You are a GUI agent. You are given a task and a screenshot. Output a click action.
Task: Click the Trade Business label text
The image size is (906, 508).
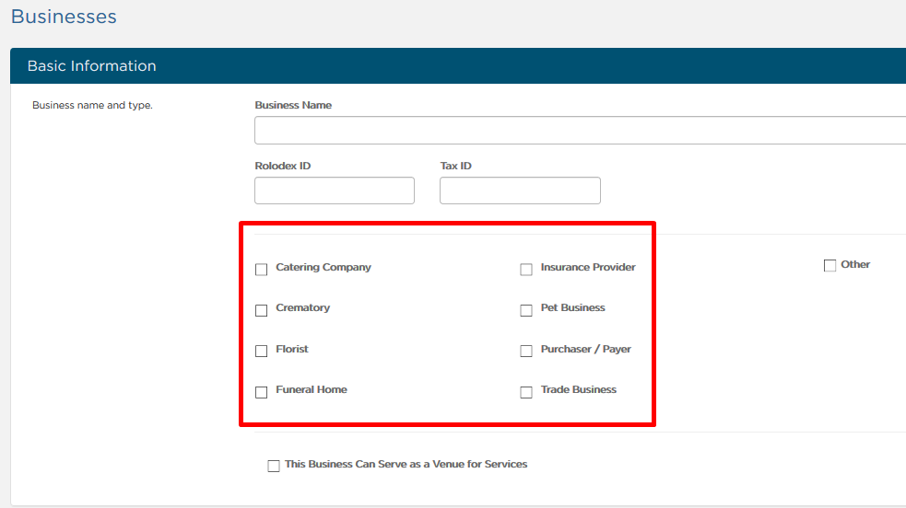click(579, 389)
